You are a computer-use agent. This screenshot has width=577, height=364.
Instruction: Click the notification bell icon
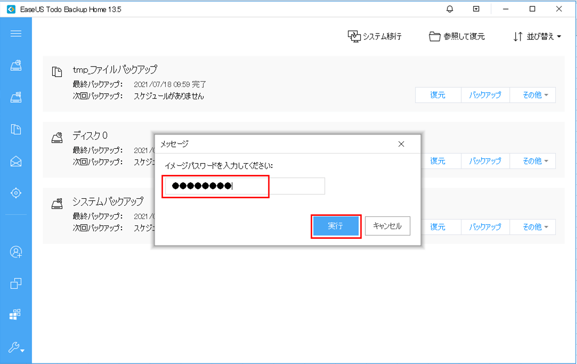pyautogui.click(x=450, y=9)
